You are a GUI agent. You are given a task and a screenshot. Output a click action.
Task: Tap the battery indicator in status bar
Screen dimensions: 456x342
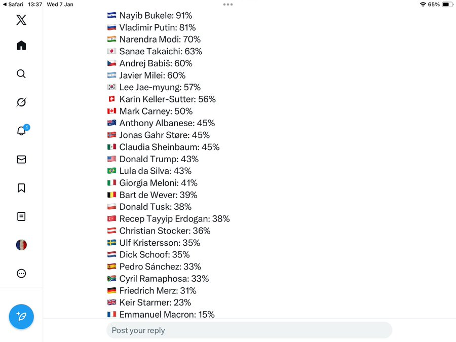(447, 4)
